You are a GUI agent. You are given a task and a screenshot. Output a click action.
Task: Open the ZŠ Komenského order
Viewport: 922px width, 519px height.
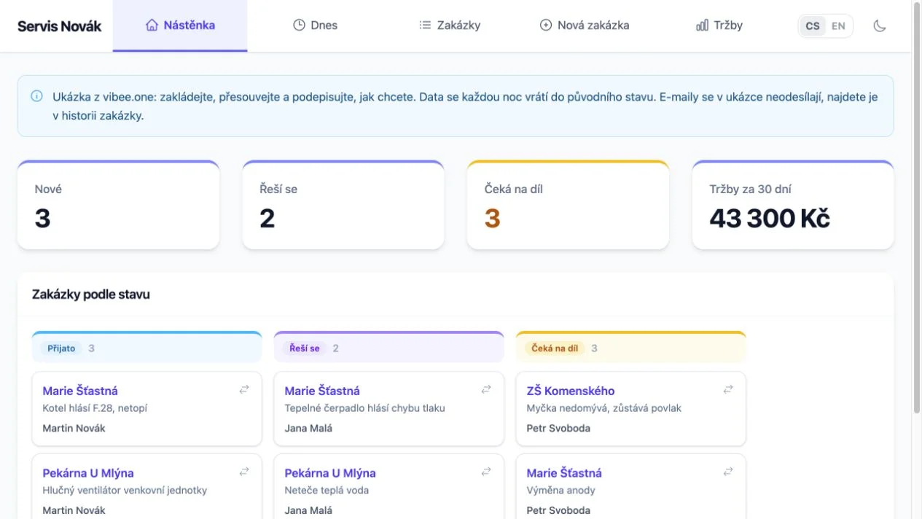[571, 391]
